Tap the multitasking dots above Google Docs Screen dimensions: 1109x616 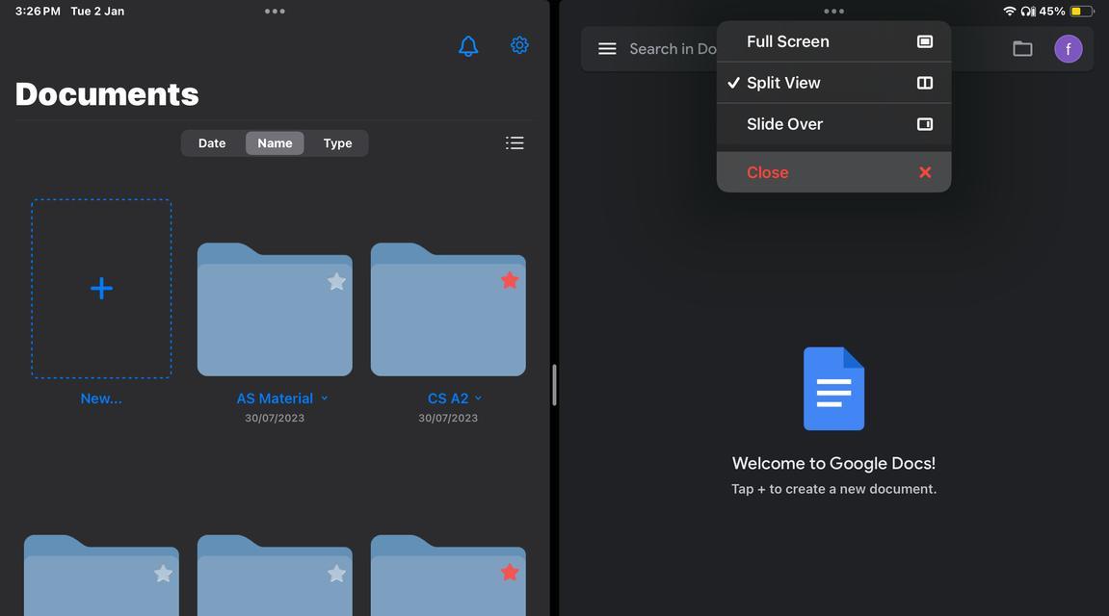tap(833, 12)
